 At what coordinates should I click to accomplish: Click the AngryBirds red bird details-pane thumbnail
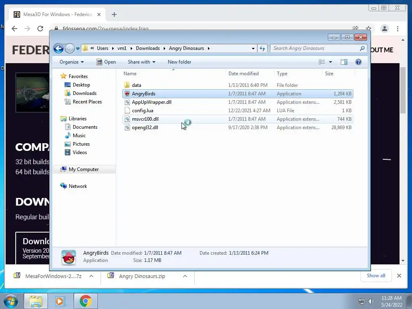pyautogui.click(x=68, y=257)
